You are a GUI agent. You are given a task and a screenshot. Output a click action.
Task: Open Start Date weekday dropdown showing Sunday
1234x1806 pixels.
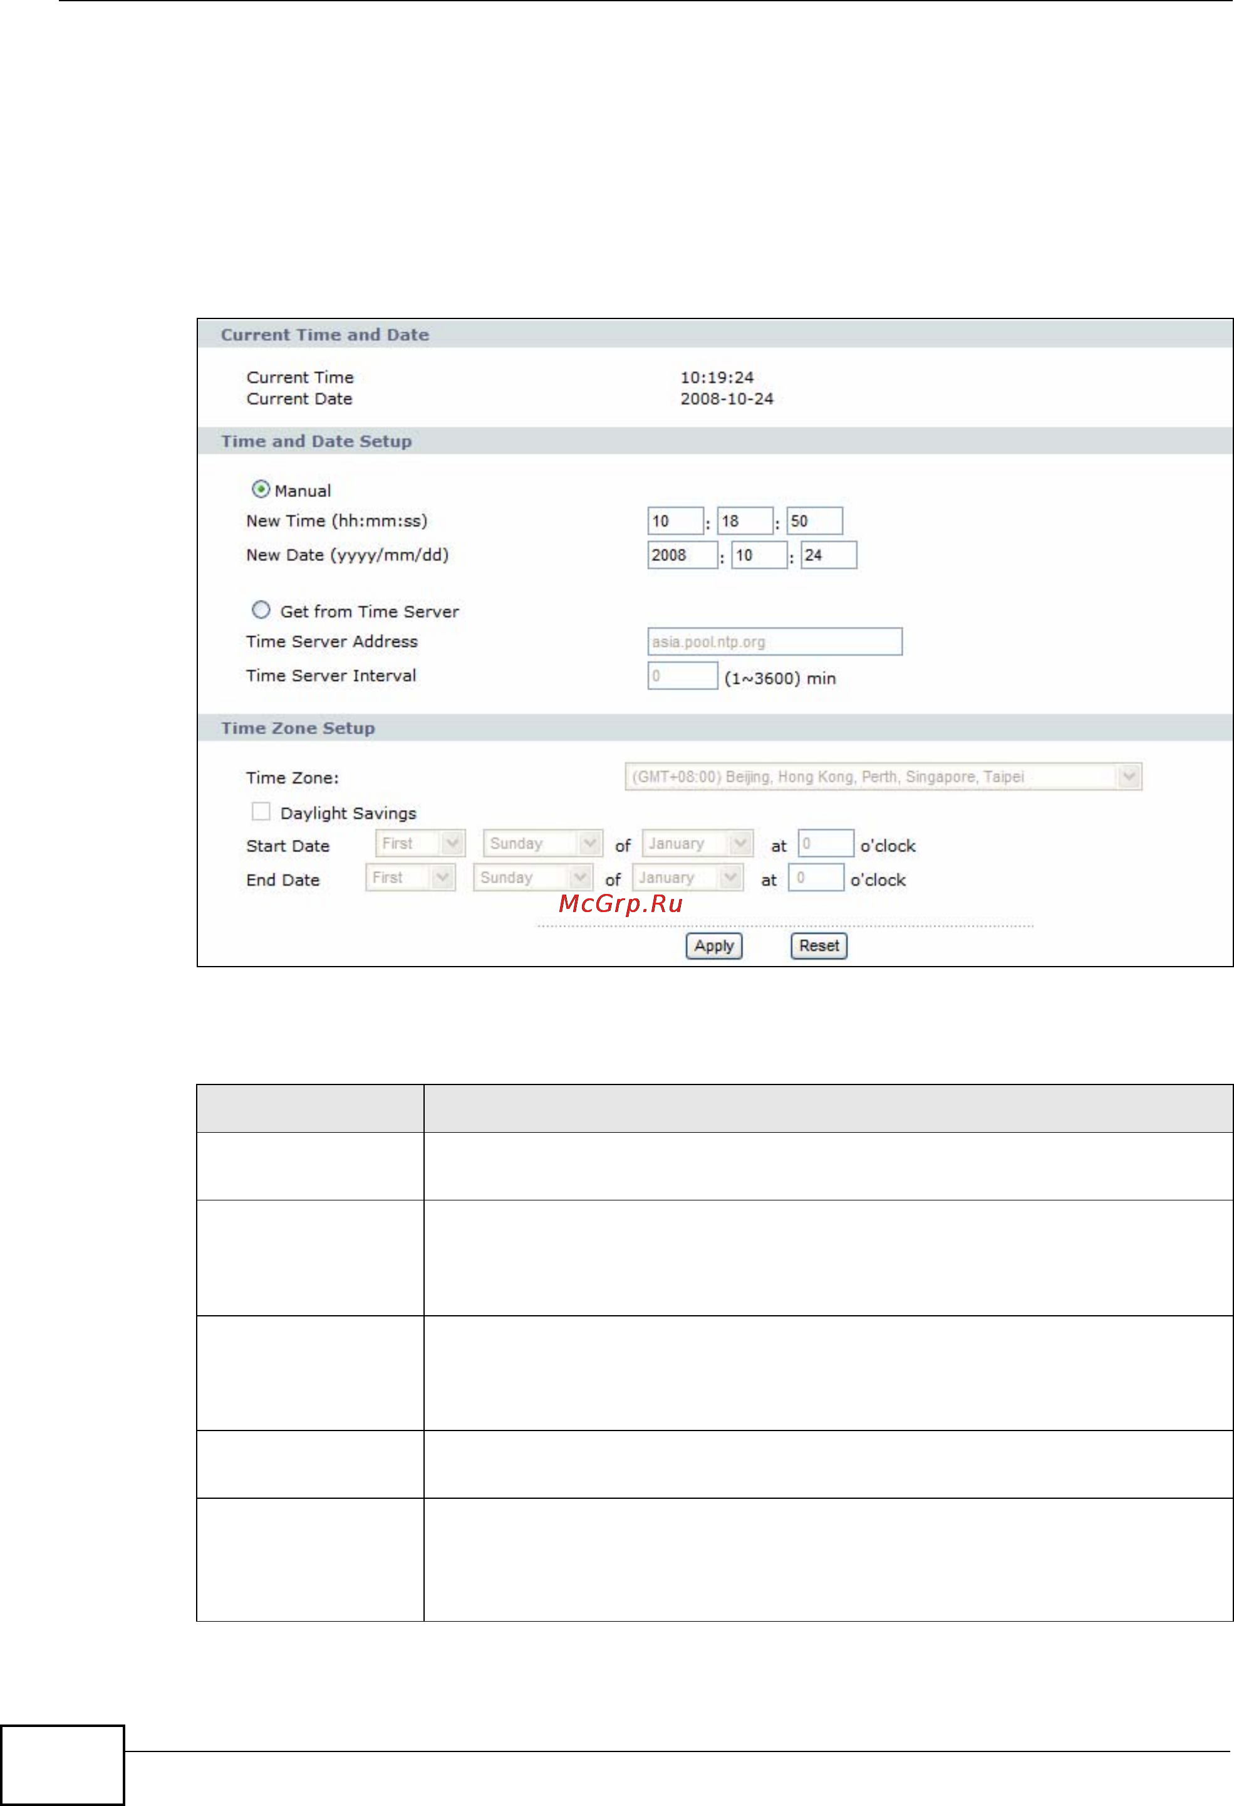pos(543,843)
